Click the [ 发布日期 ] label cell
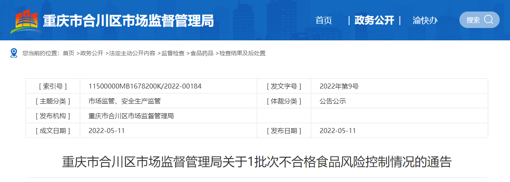This screenshot has width=510, height=182. coord(284,131)
